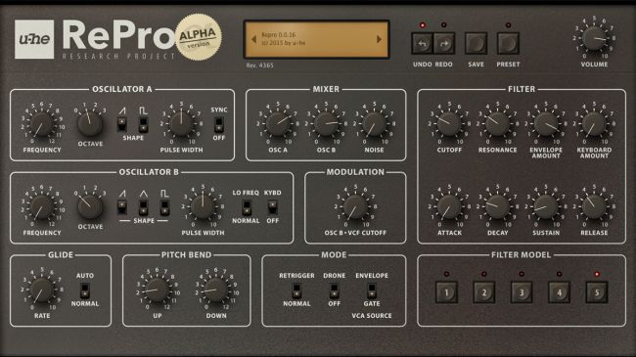Toggle the Lo Freq / Normal switch

[x=246, y=207]
